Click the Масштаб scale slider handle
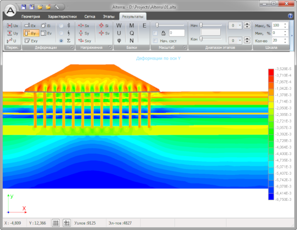 157,25
